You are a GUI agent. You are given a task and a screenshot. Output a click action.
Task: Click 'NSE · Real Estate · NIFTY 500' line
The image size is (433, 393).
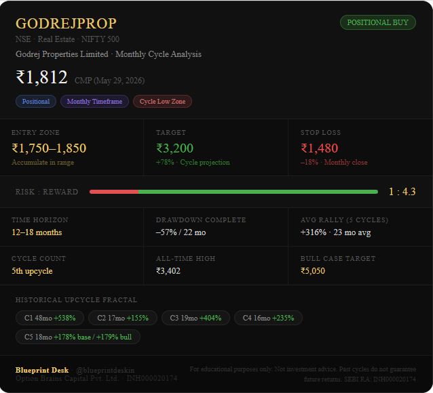coord(67,39)
